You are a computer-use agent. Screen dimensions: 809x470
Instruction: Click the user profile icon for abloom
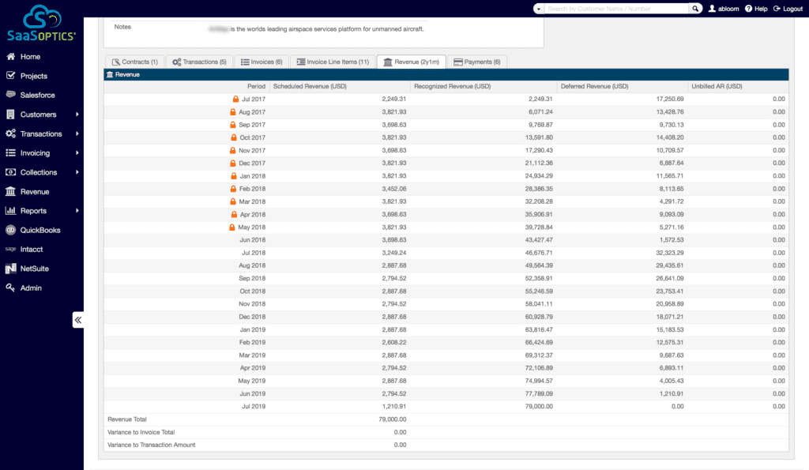pyautogui.click(x=712, y=8)
